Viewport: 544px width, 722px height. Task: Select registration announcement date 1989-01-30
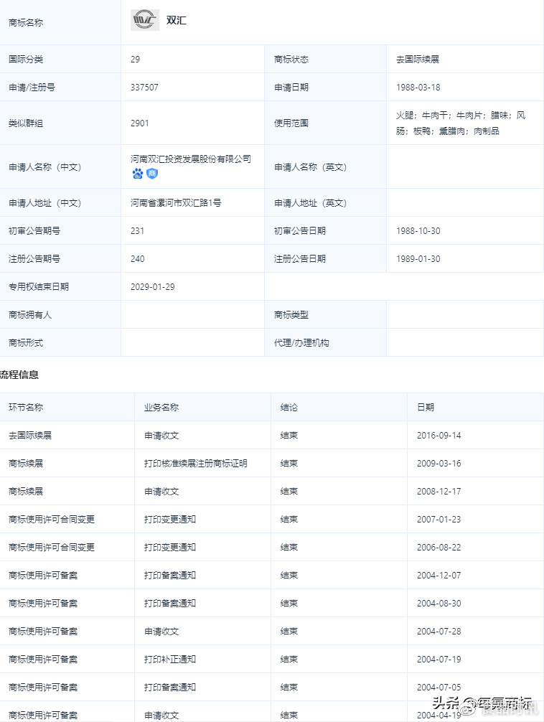coord(418,259)
